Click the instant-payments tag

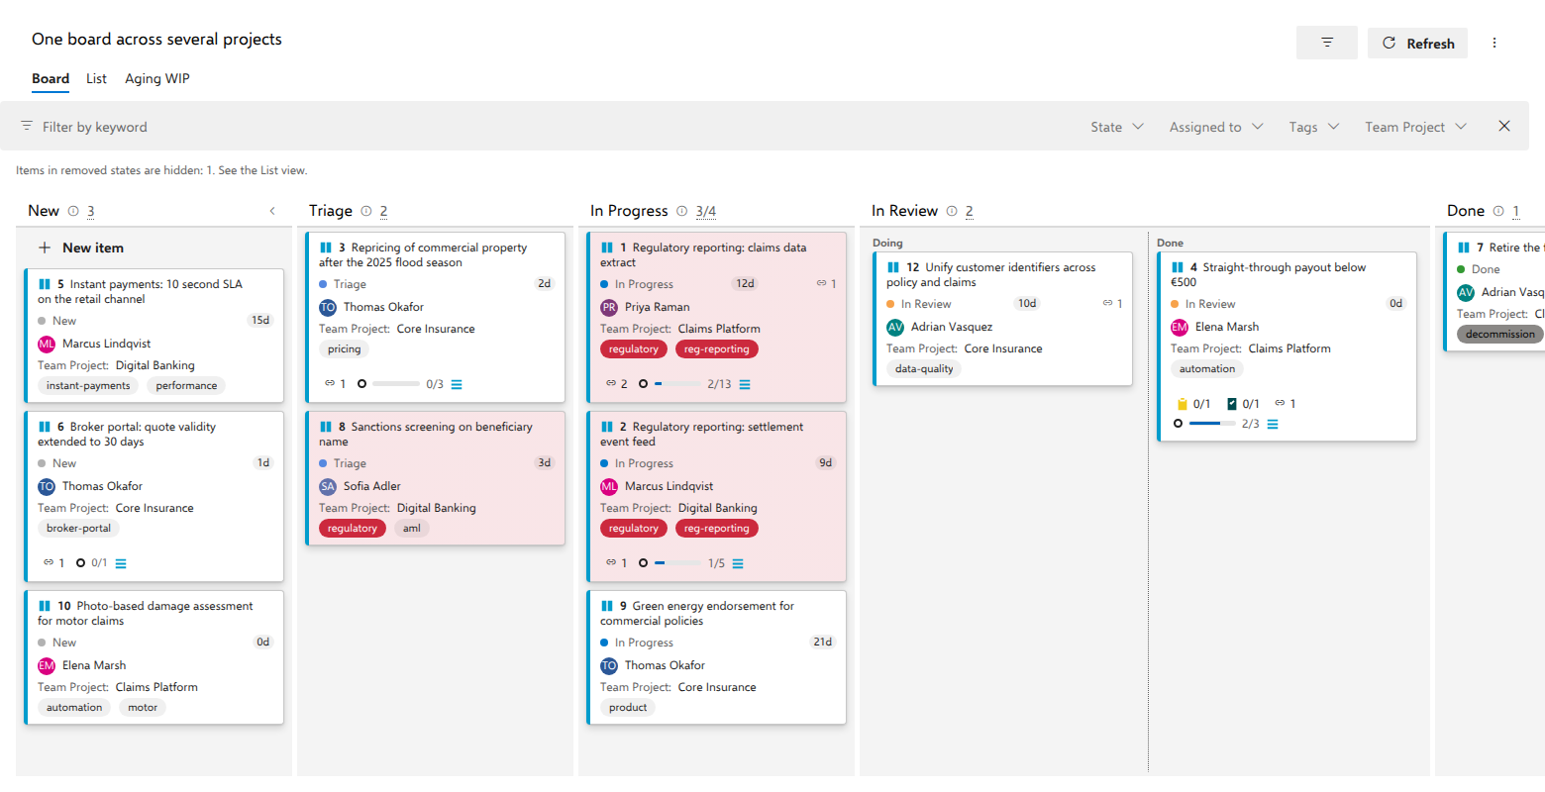click(x=88, y=385)
